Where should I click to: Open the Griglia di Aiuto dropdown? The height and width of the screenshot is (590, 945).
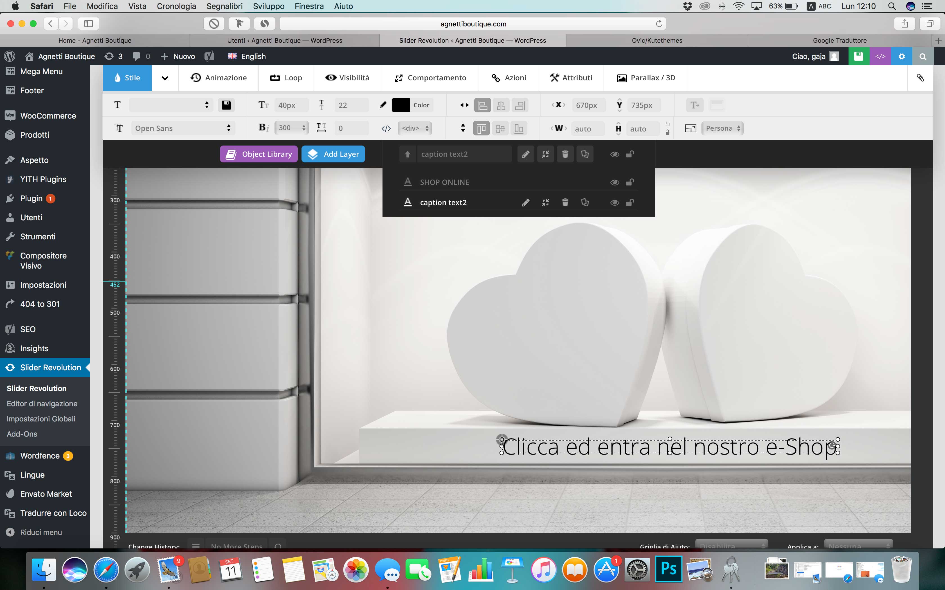pos(732,545)
